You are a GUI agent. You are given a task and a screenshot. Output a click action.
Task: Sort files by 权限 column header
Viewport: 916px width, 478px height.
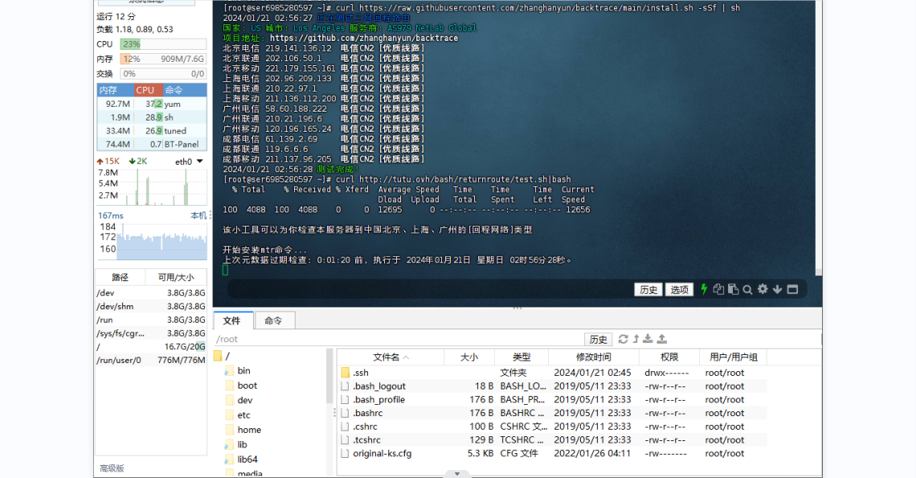(669, 357)
